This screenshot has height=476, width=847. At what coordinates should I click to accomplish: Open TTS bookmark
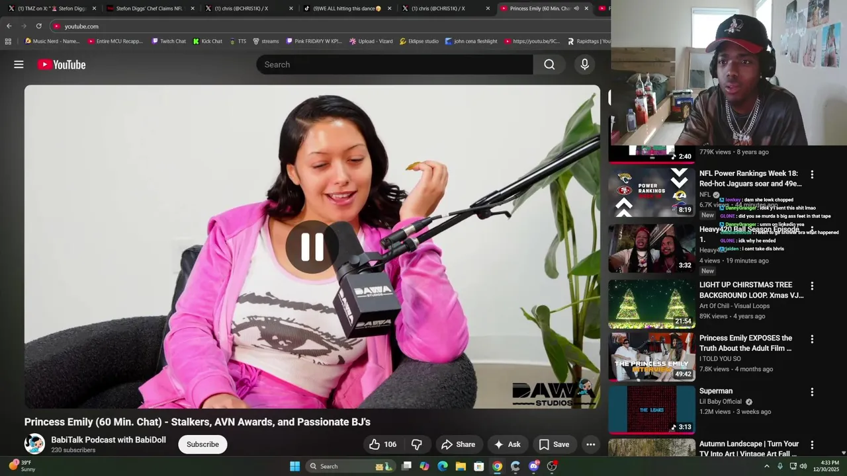click(238, 41)
